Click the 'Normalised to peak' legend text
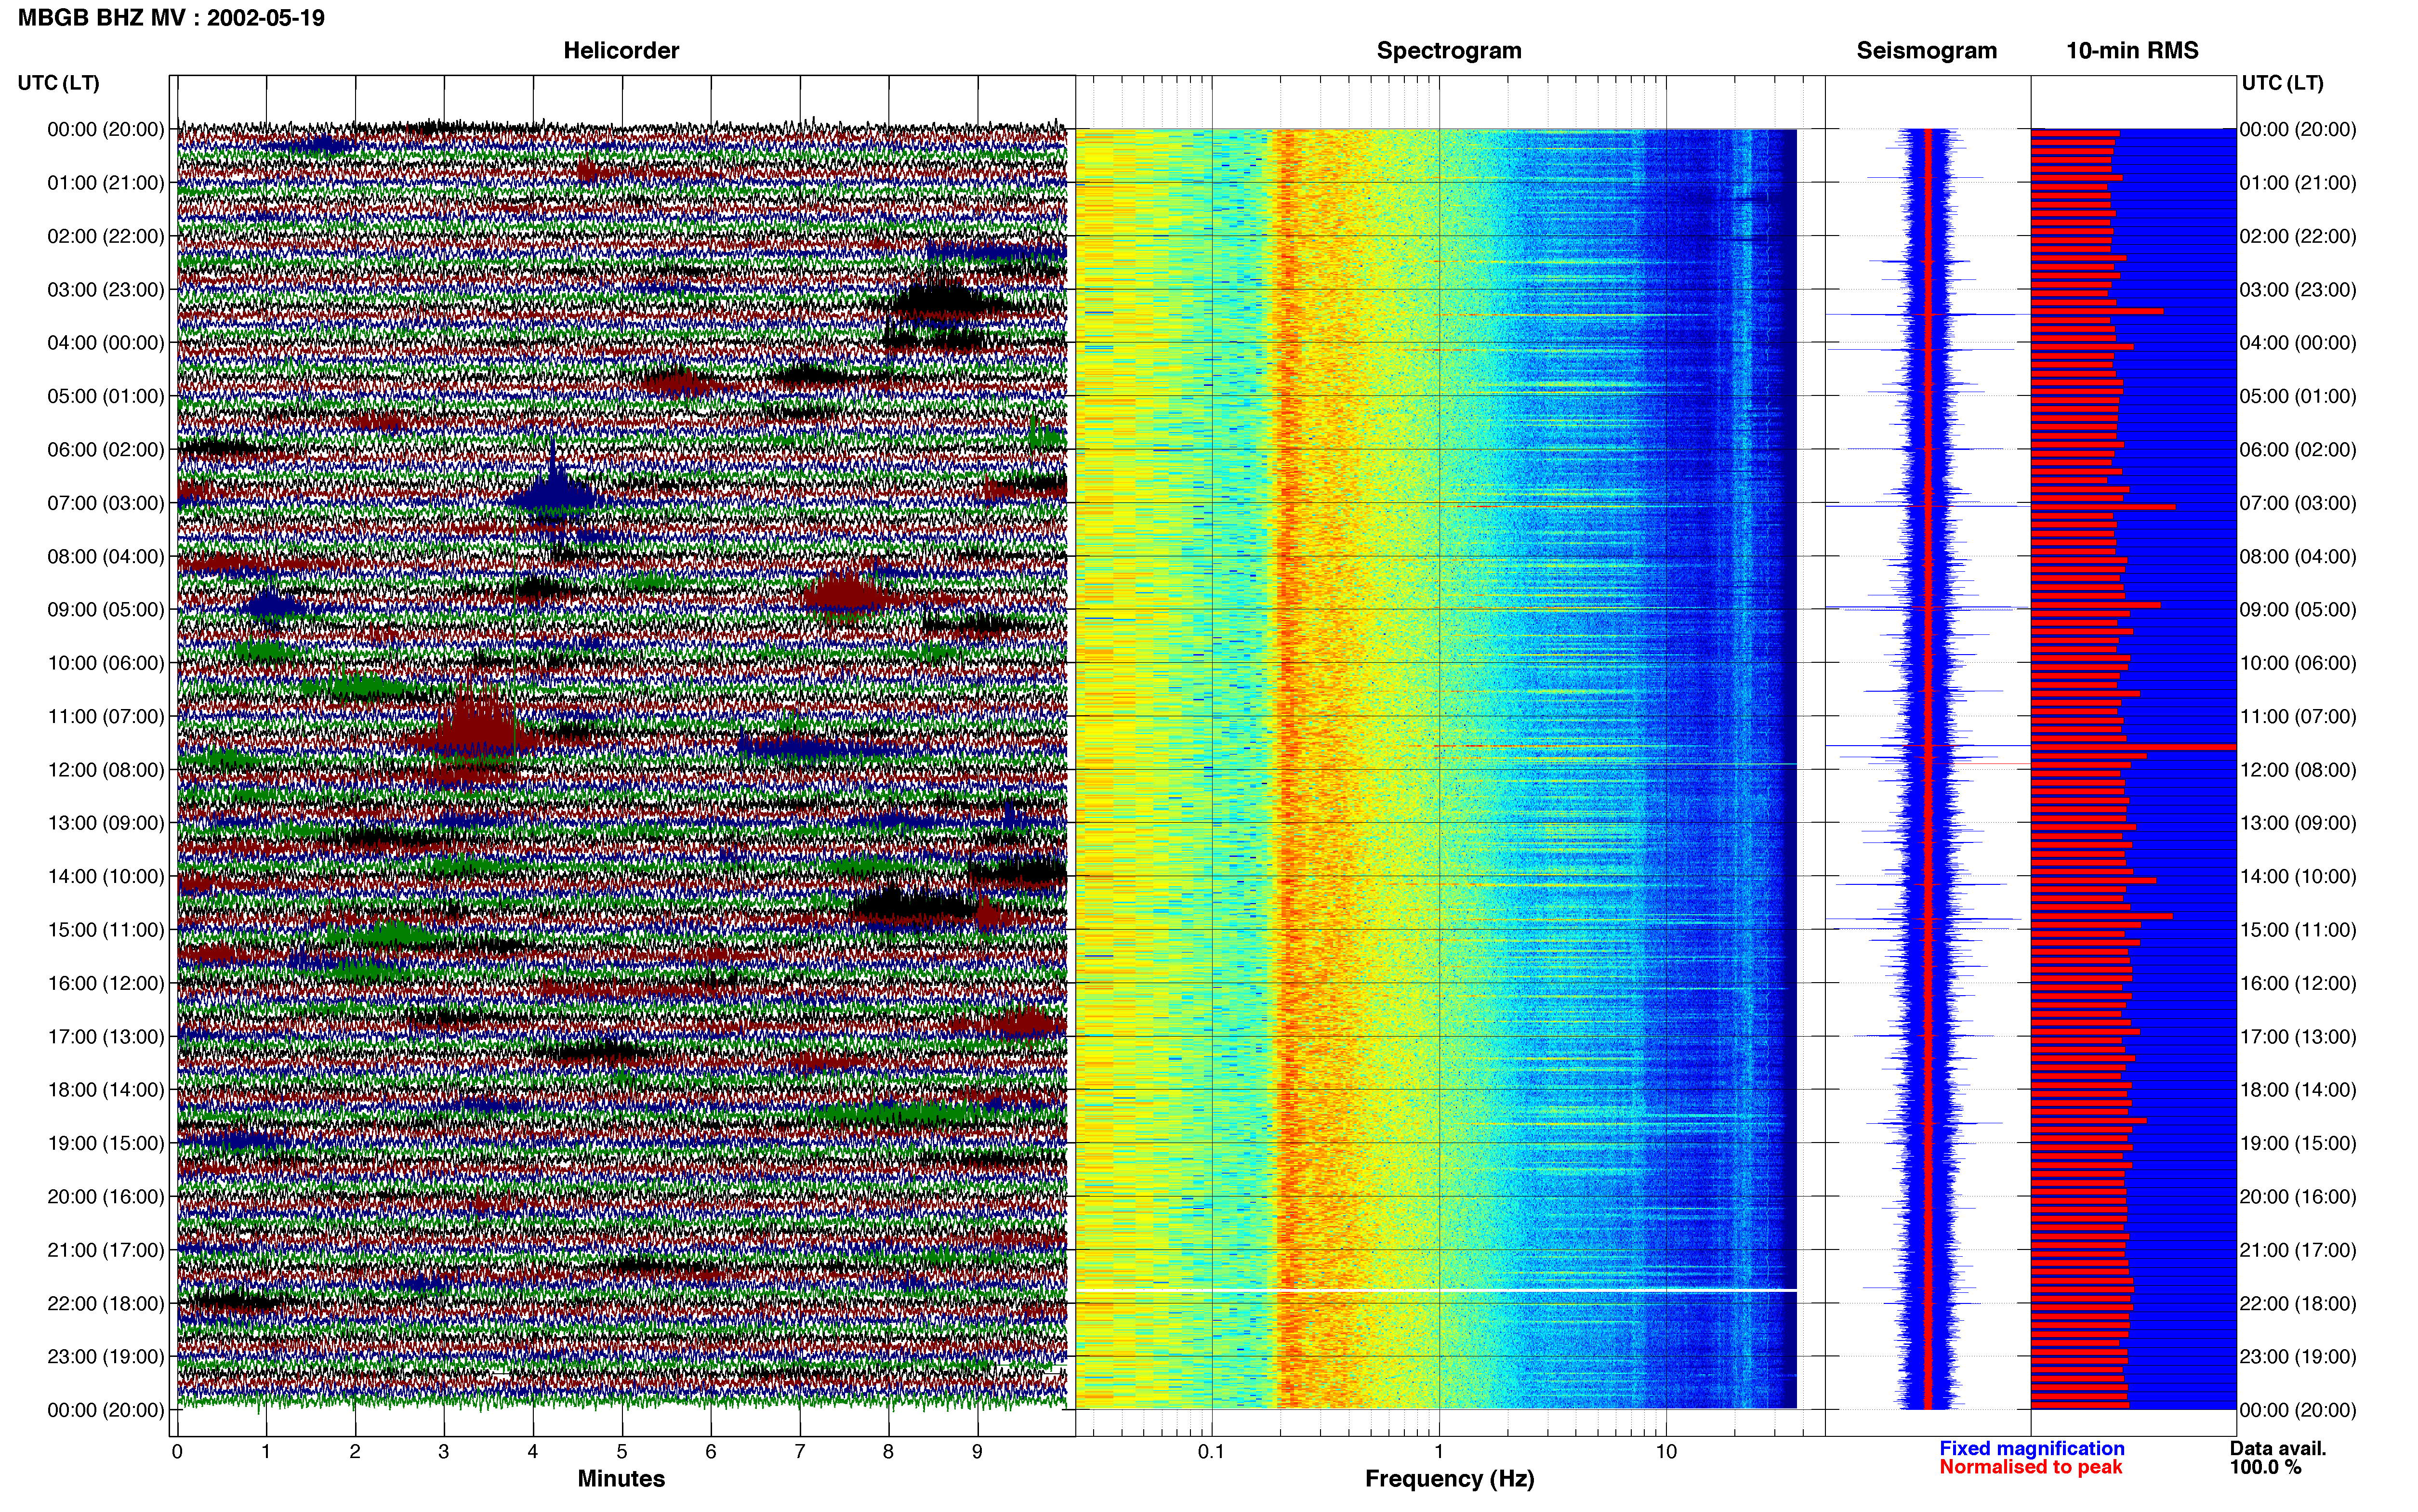Screen dimensions: 2418x1512 click(x=2030, y=1467)
